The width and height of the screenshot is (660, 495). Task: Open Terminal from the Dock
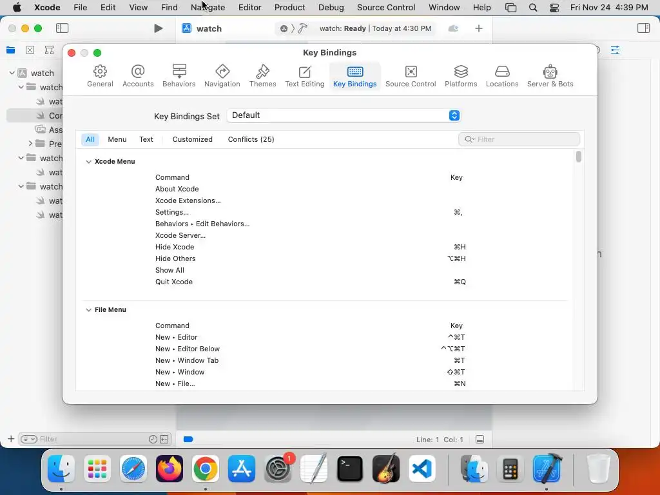pos(350,469)
